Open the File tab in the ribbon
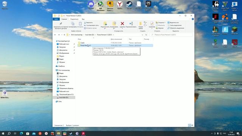 click(56, 19)
